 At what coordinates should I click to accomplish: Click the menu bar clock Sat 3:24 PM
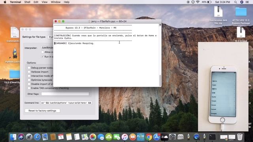point(223,2)
